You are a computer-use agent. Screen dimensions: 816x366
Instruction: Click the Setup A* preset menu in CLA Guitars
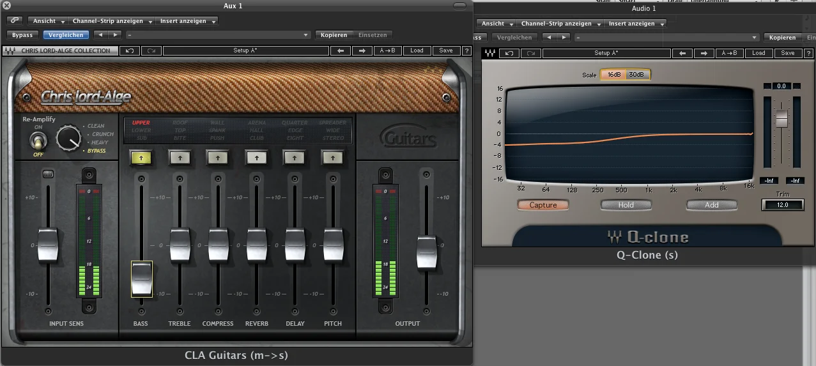point(245,50)
